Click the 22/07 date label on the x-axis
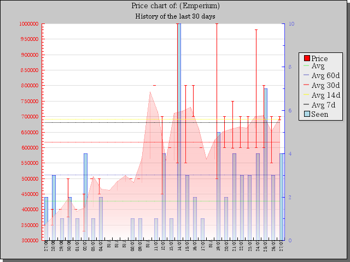350x262 pixels. tap(242, 246)
